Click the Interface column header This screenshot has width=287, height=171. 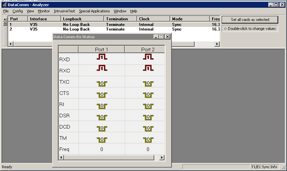[44, 19]
